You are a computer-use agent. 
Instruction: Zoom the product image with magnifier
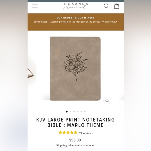click(107, 100)
